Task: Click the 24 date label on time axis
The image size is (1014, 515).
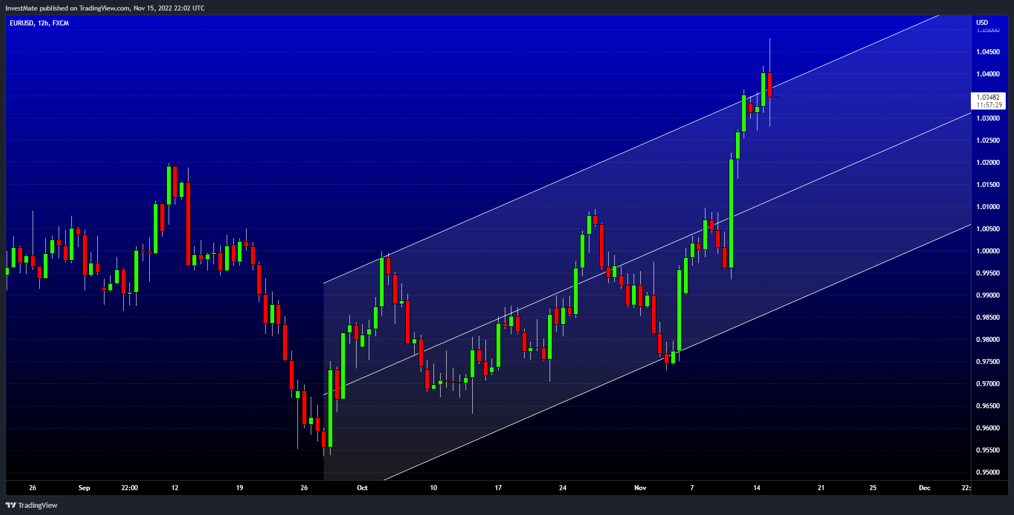Action: click(x=563, y=488)
